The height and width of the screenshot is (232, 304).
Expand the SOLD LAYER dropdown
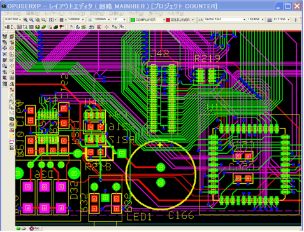(x=180, y=20)
